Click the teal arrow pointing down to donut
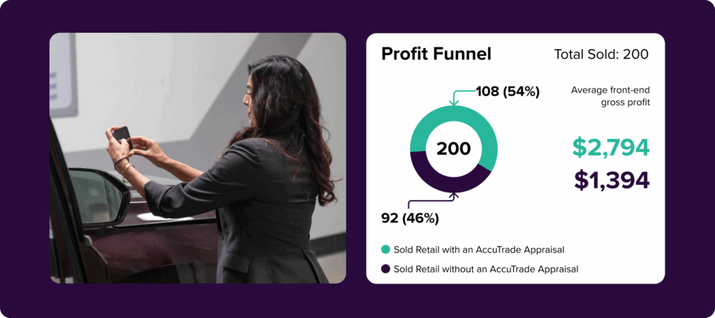Image resolution: width=715 pixels, height=318 pixels. click(x=454, y=97)
